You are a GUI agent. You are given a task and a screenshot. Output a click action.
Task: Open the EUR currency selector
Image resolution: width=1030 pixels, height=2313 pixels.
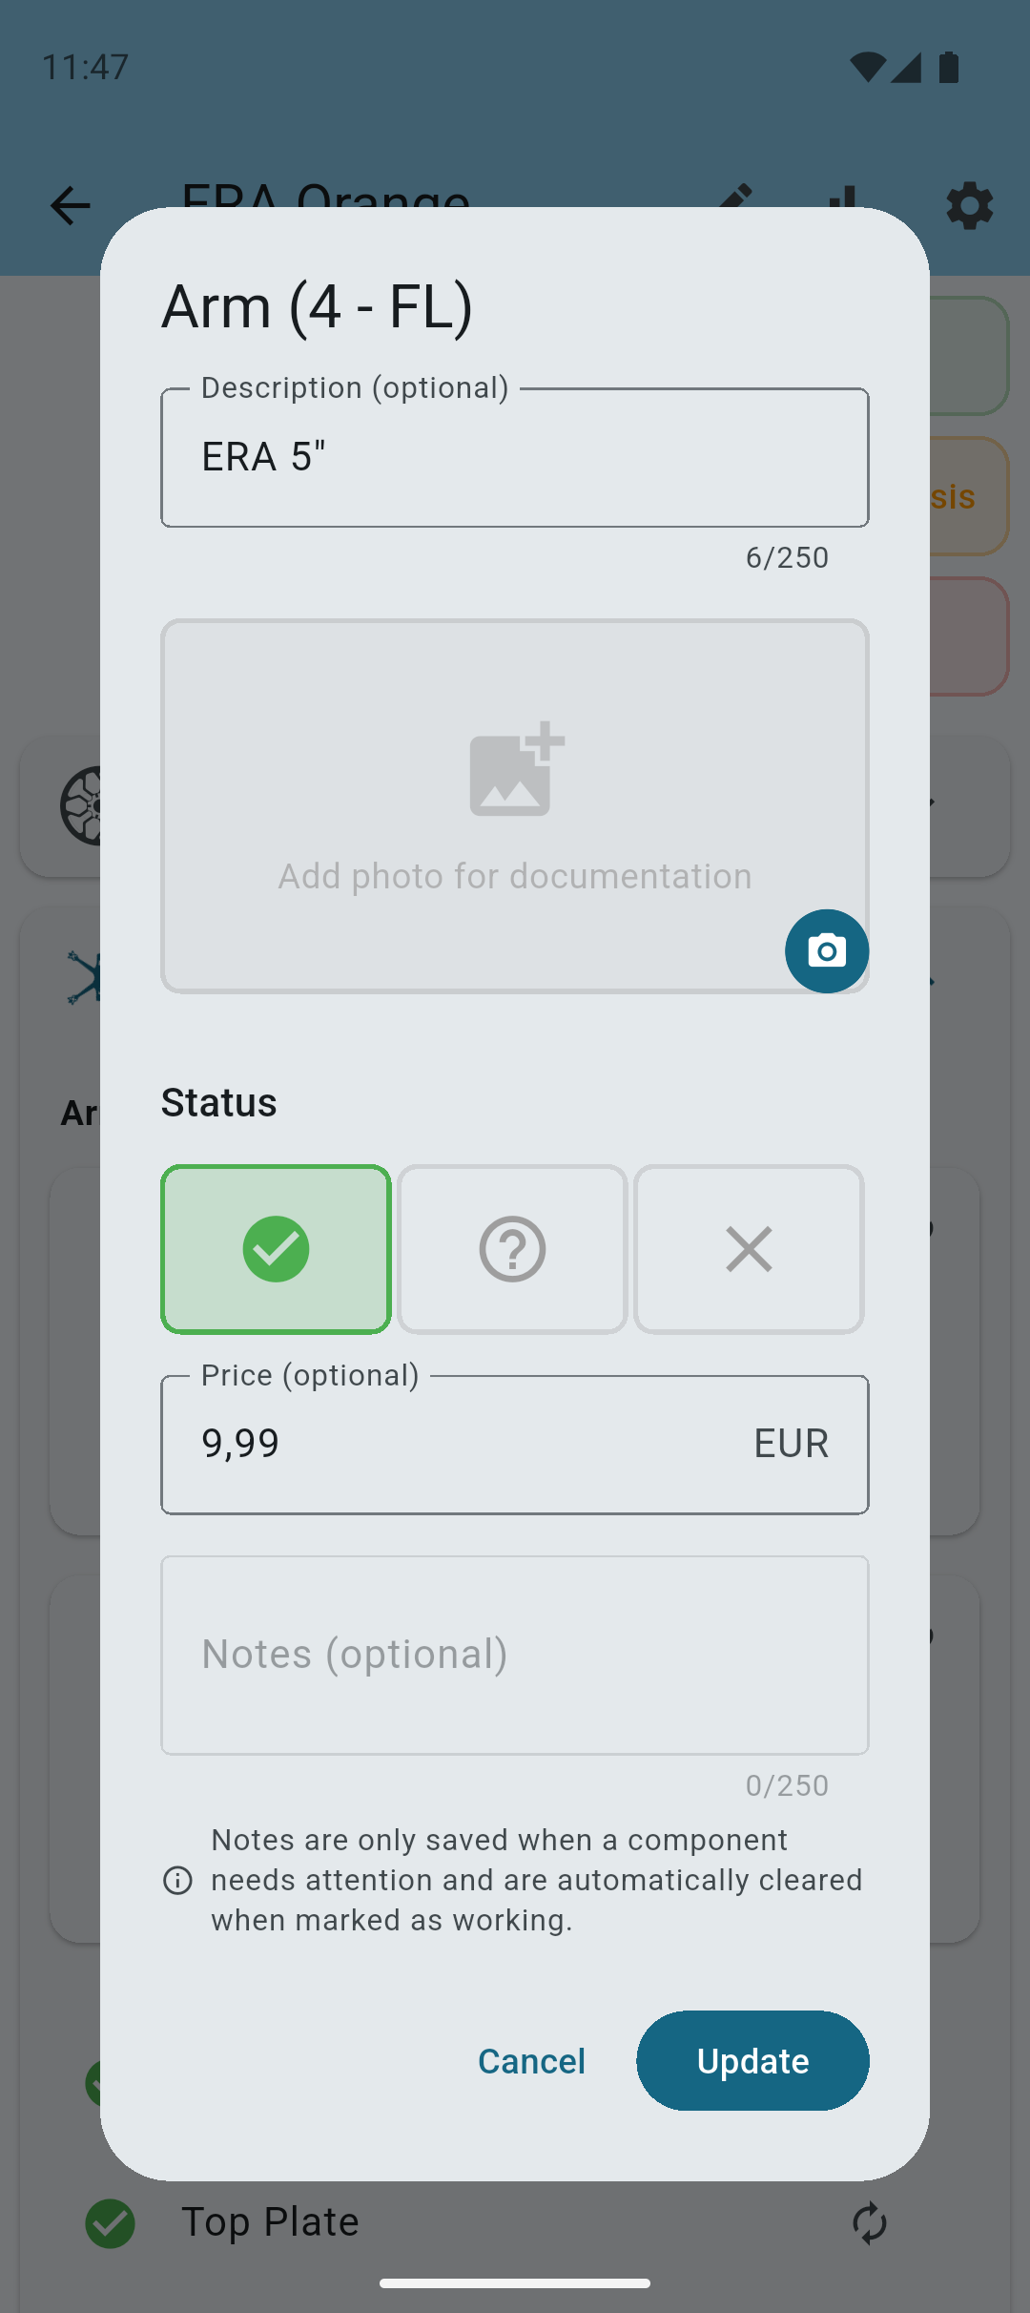click(x=791, y=1444)
